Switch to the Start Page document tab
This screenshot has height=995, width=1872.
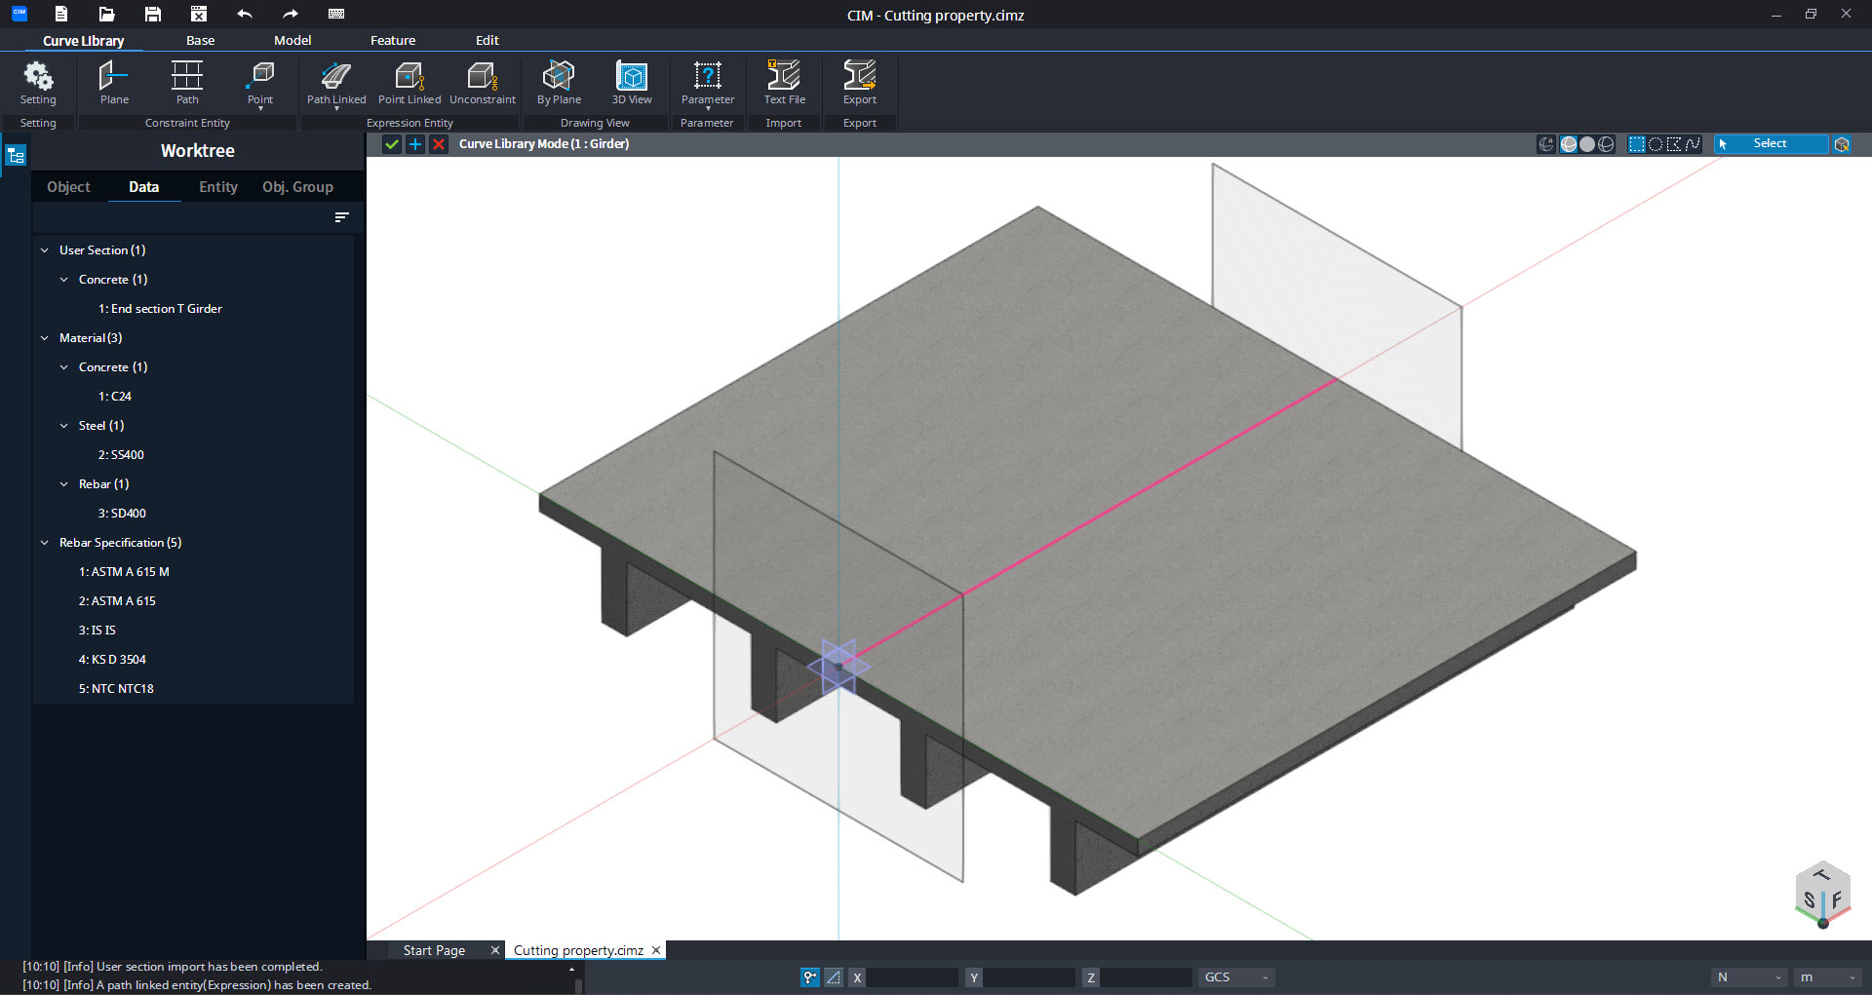(434, 950)
